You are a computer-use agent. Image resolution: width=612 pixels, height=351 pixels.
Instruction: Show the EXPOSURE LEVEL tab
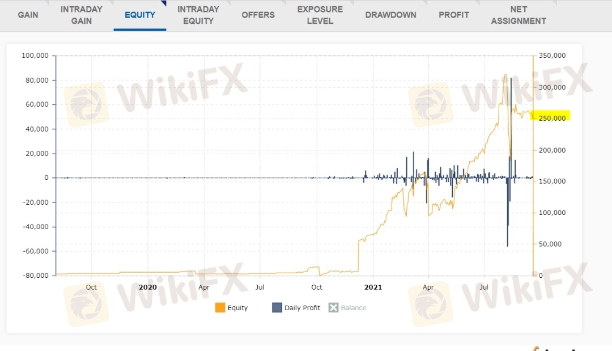[320, 15]
